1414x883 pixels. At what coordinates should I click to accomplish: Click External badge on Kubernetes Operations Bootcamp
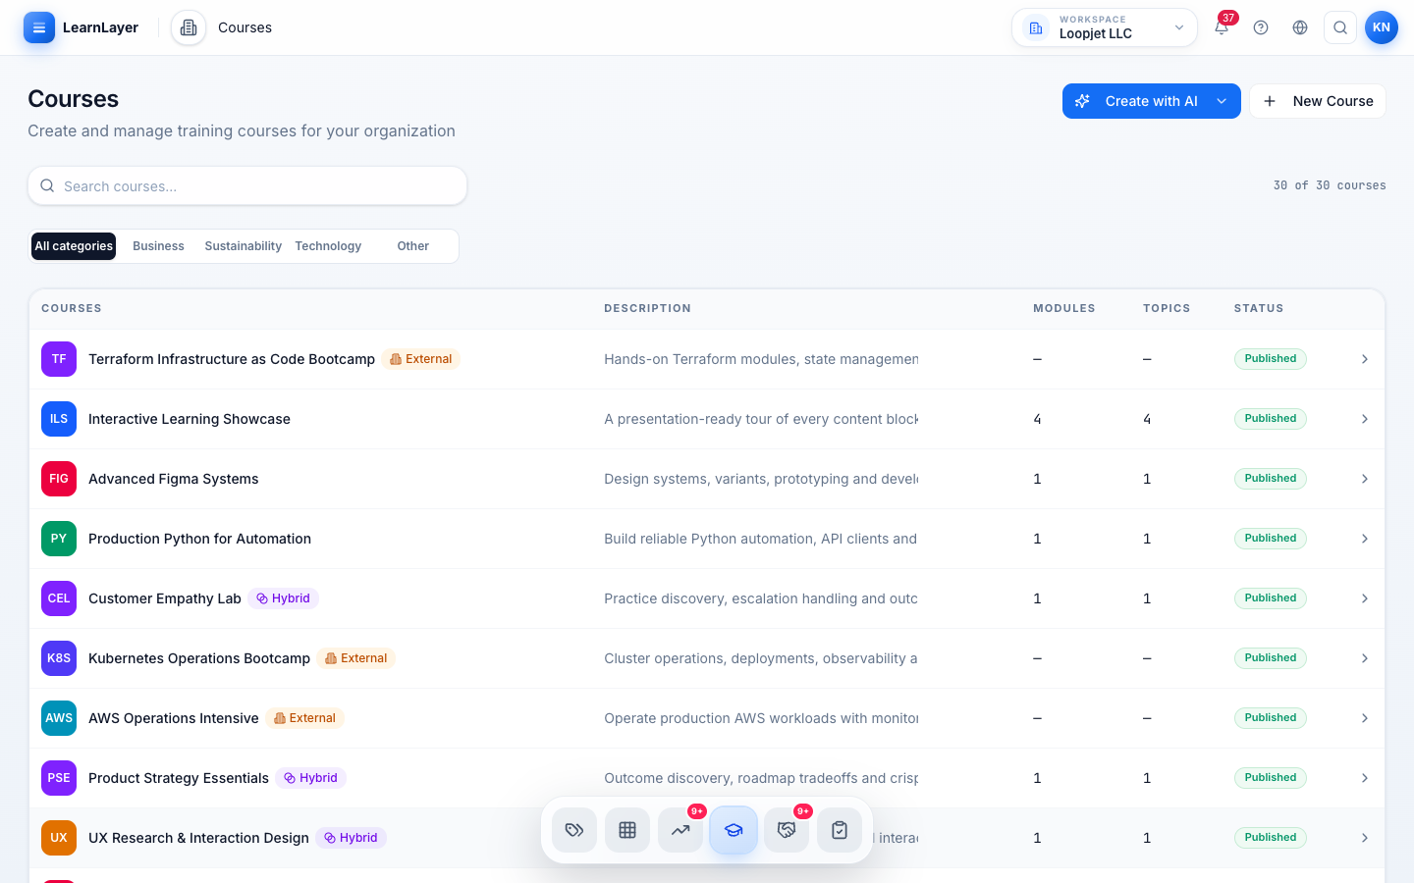pos(355,658)
